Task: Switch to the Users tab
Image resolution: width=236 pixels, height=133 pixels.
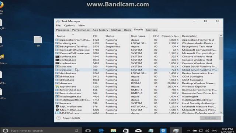Action: 127,30
